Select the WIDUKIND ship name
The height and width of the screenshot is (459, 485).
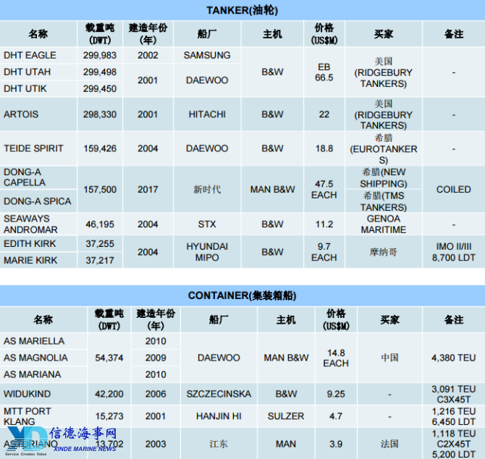27,394
